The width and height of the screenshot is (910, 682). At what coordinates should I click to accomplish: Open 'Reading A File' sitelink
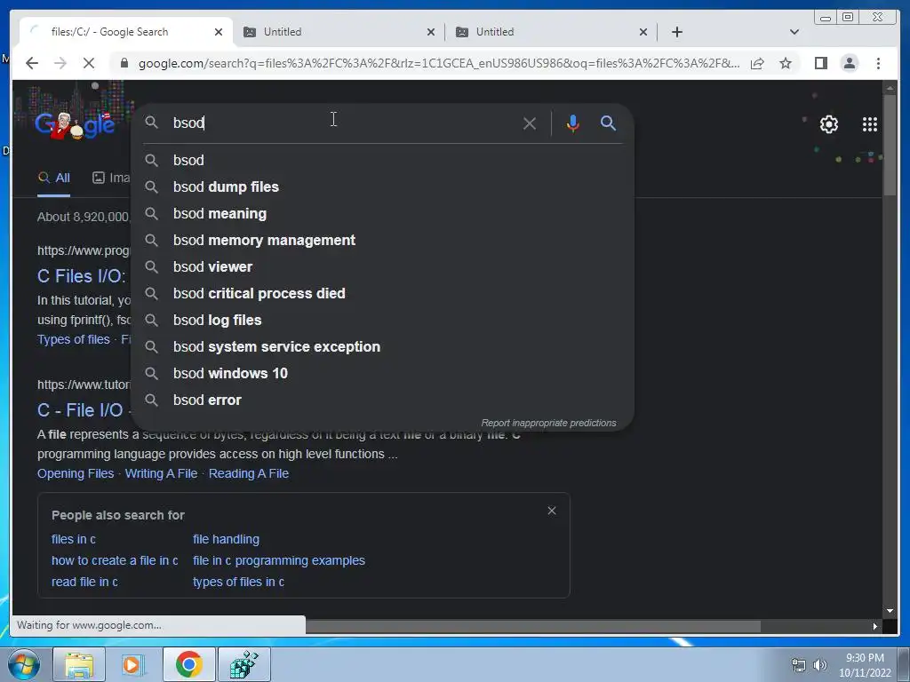[x=249, y=473]
